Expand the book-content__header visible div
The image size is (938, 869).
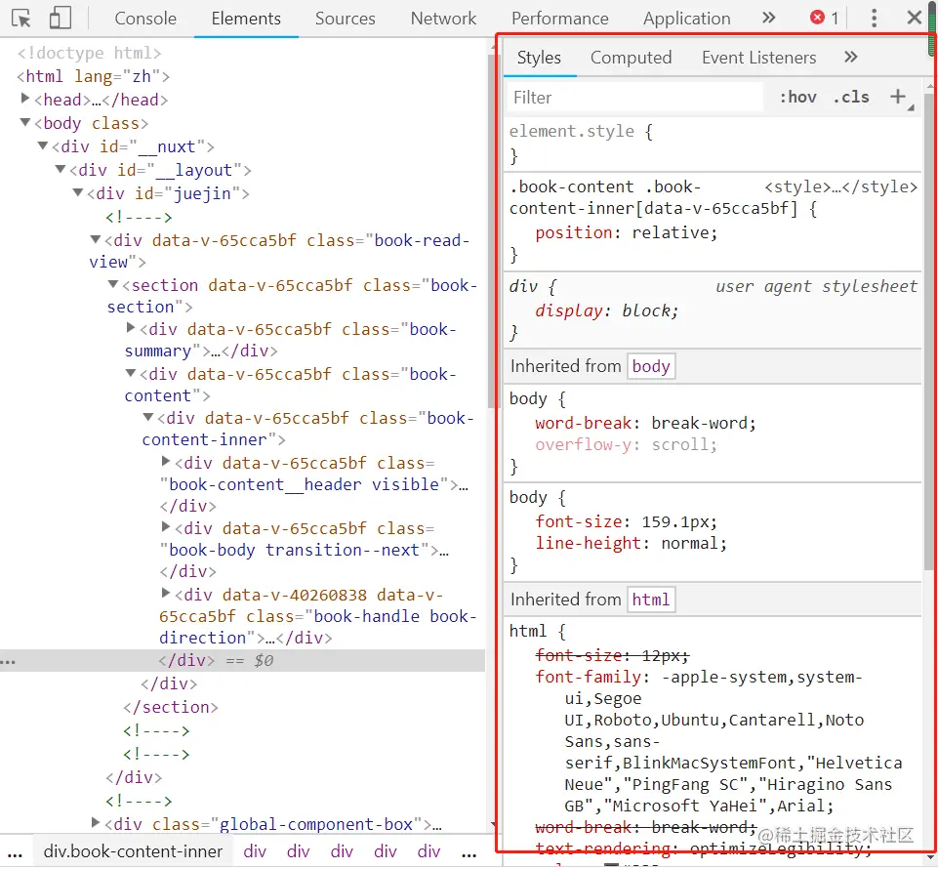pyautogui.click(x=166, y=462)
